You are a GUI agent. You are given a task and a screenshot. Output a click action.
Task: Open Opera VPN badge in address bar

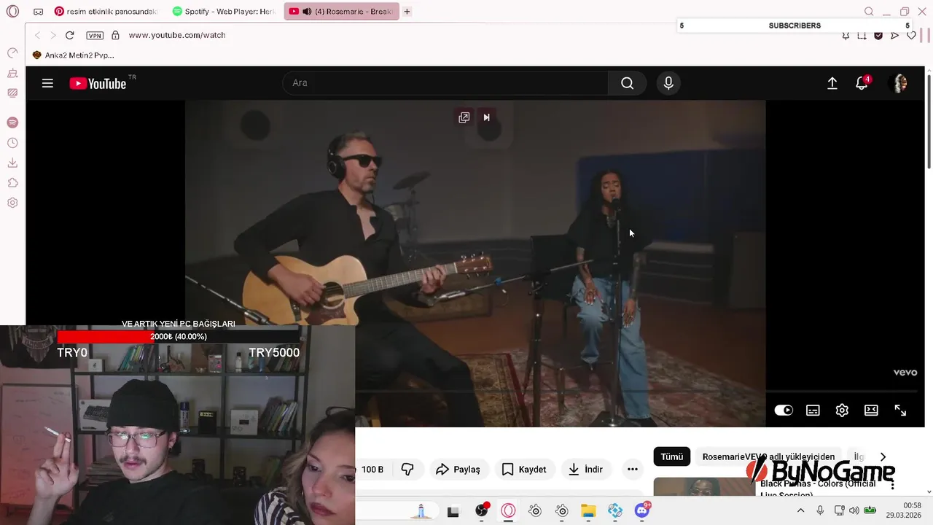tap(95, 35)
